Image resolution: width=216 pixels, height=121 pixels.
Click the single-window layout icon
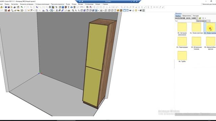[125, 10]
